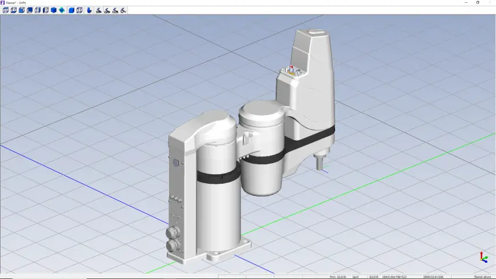This screenshot has height=279, width=496.
Task: Click the last robot icon in toolbar
Action: coord(124,10)
